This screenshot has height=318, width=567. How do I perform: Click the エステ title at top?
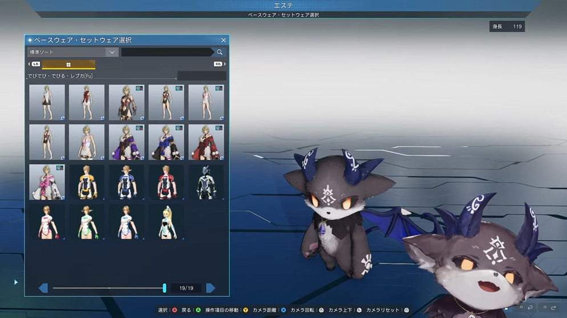click(283, 6)
